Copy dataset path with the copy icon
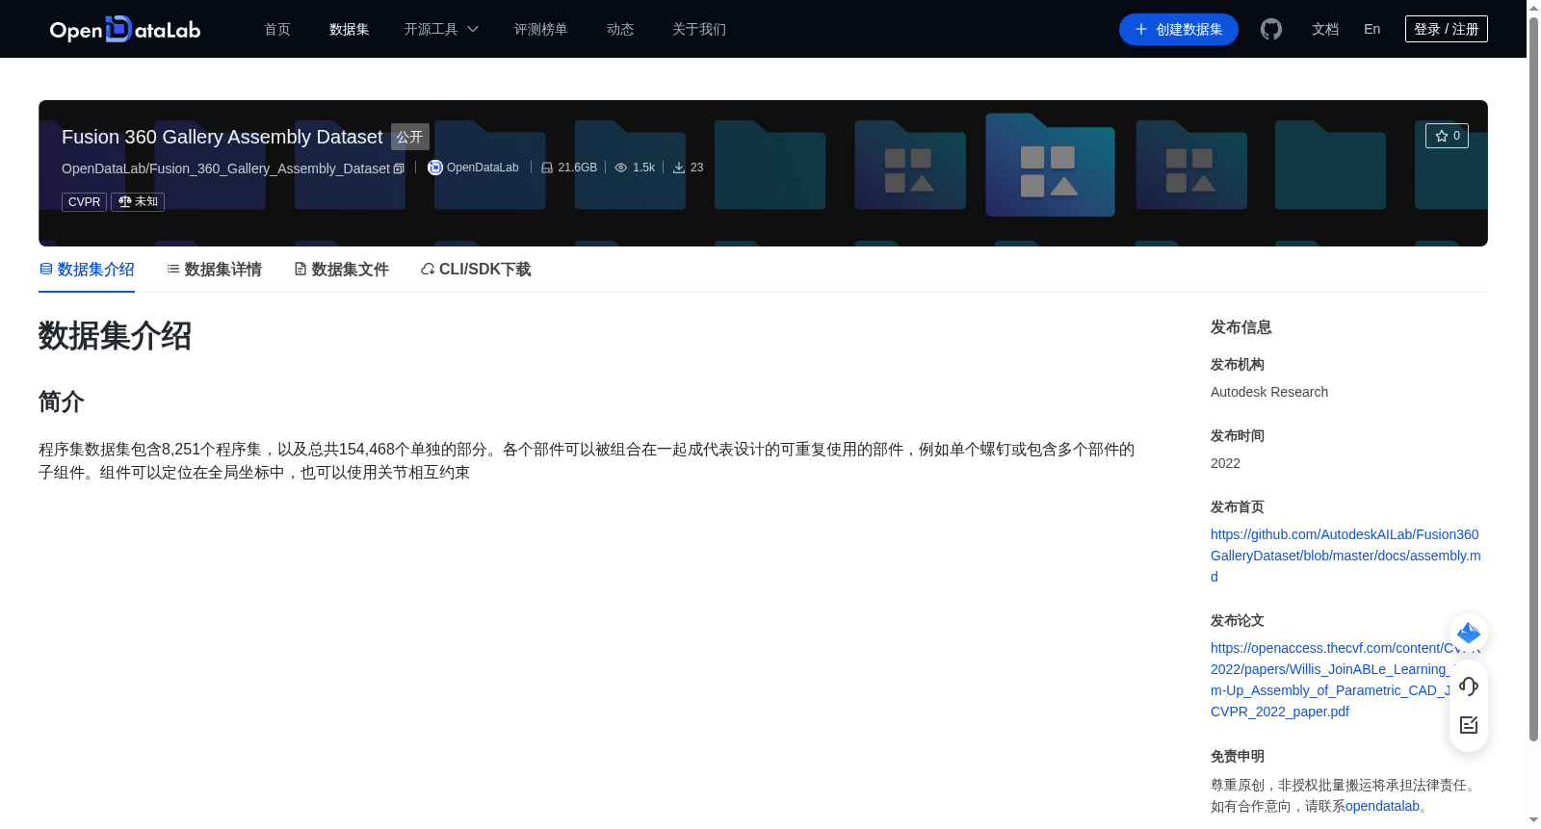 [x=399, y=168]
